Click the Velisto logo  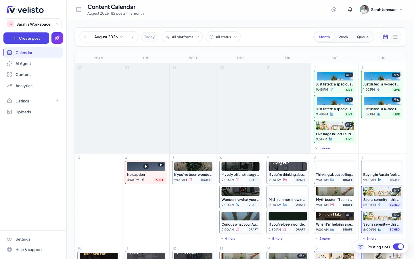[x=25, y=10]
